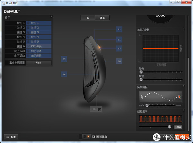
Task: Select the 按钮 1 action field
Action: coord(39,23)
